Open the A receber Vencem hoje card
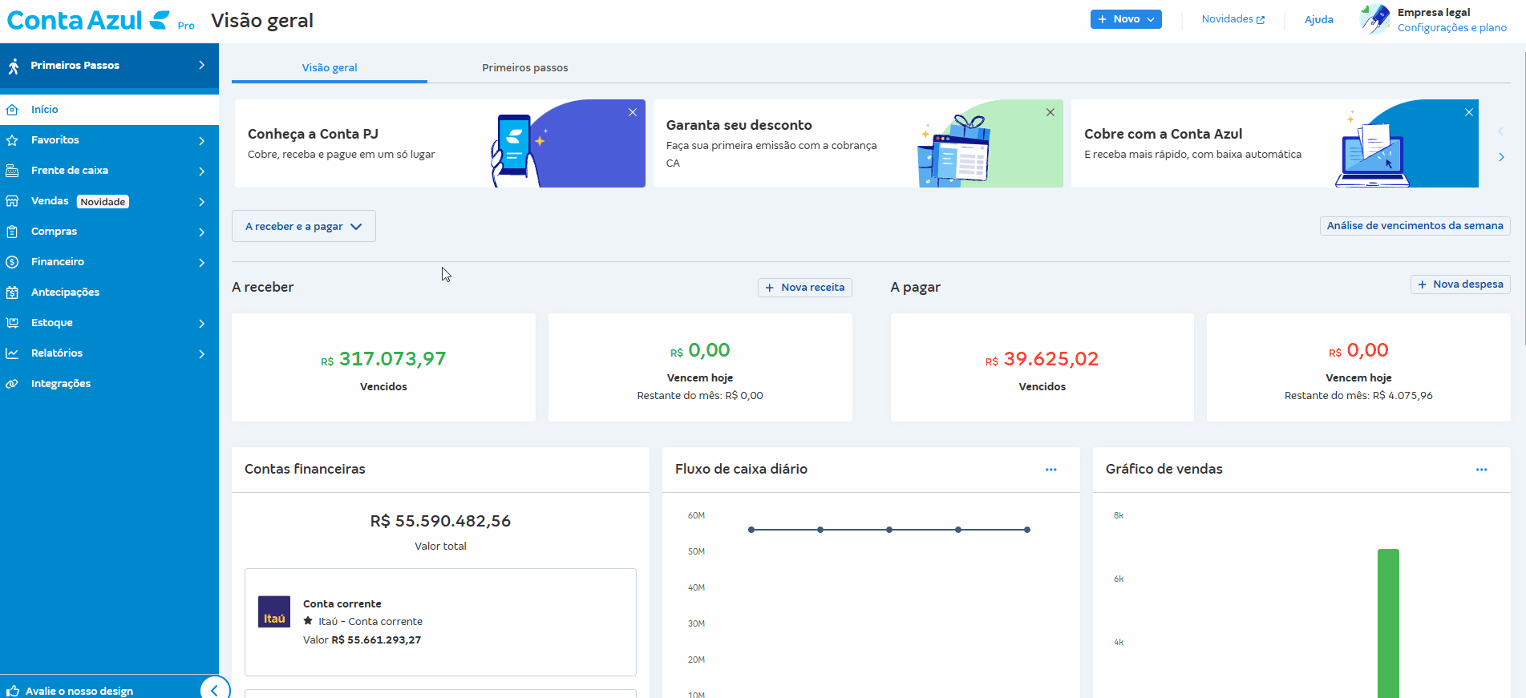1526x698 pixels. pos(700,367)
